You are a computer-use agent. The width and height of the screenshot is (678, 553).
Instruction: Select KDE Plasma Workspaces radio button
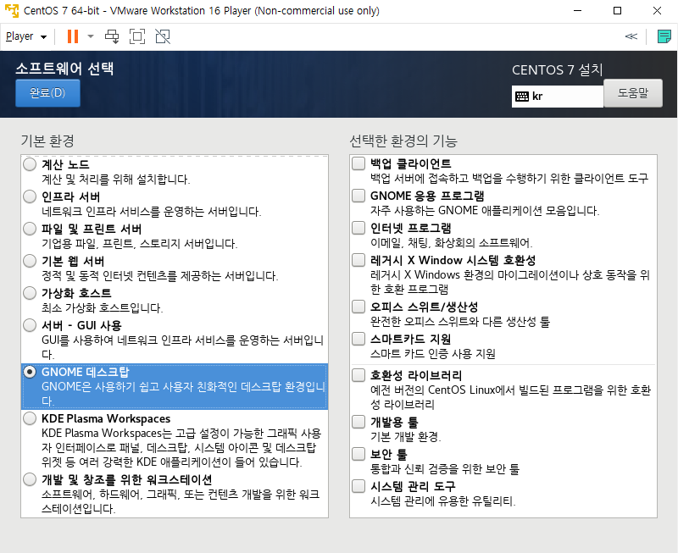pyautogui.click(x=30, y=418)
